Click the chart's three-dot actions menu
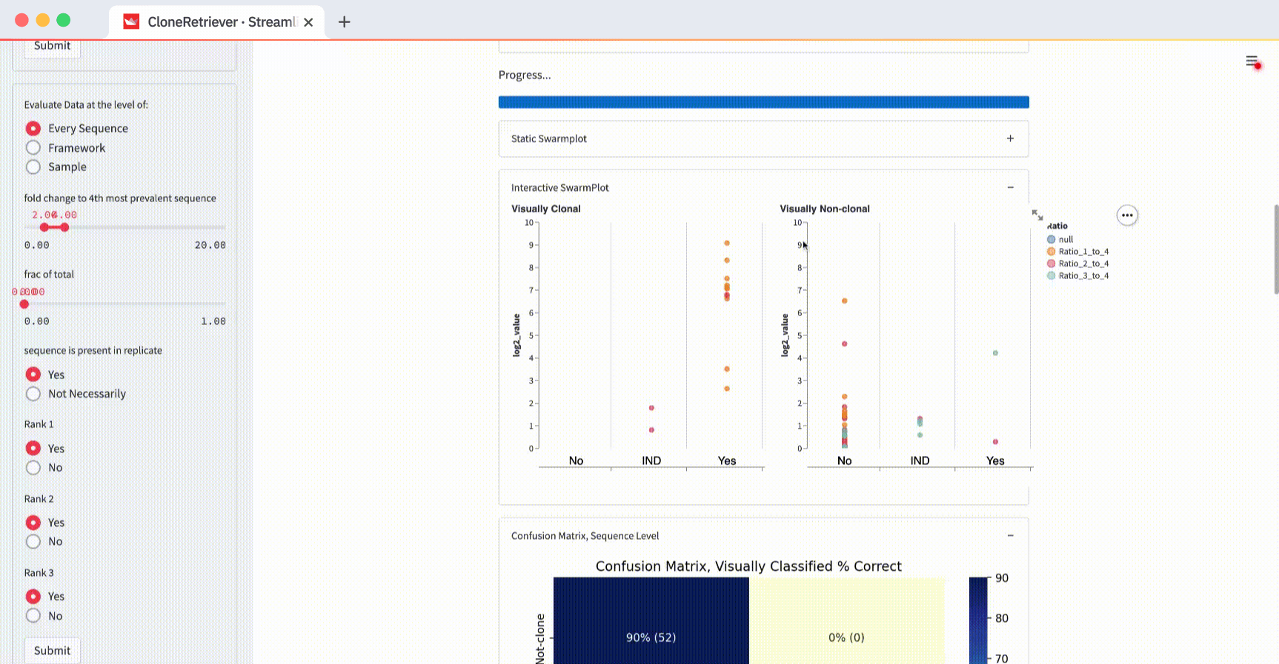This screenshot has height=664, width=1279. tap(1126, 215)
